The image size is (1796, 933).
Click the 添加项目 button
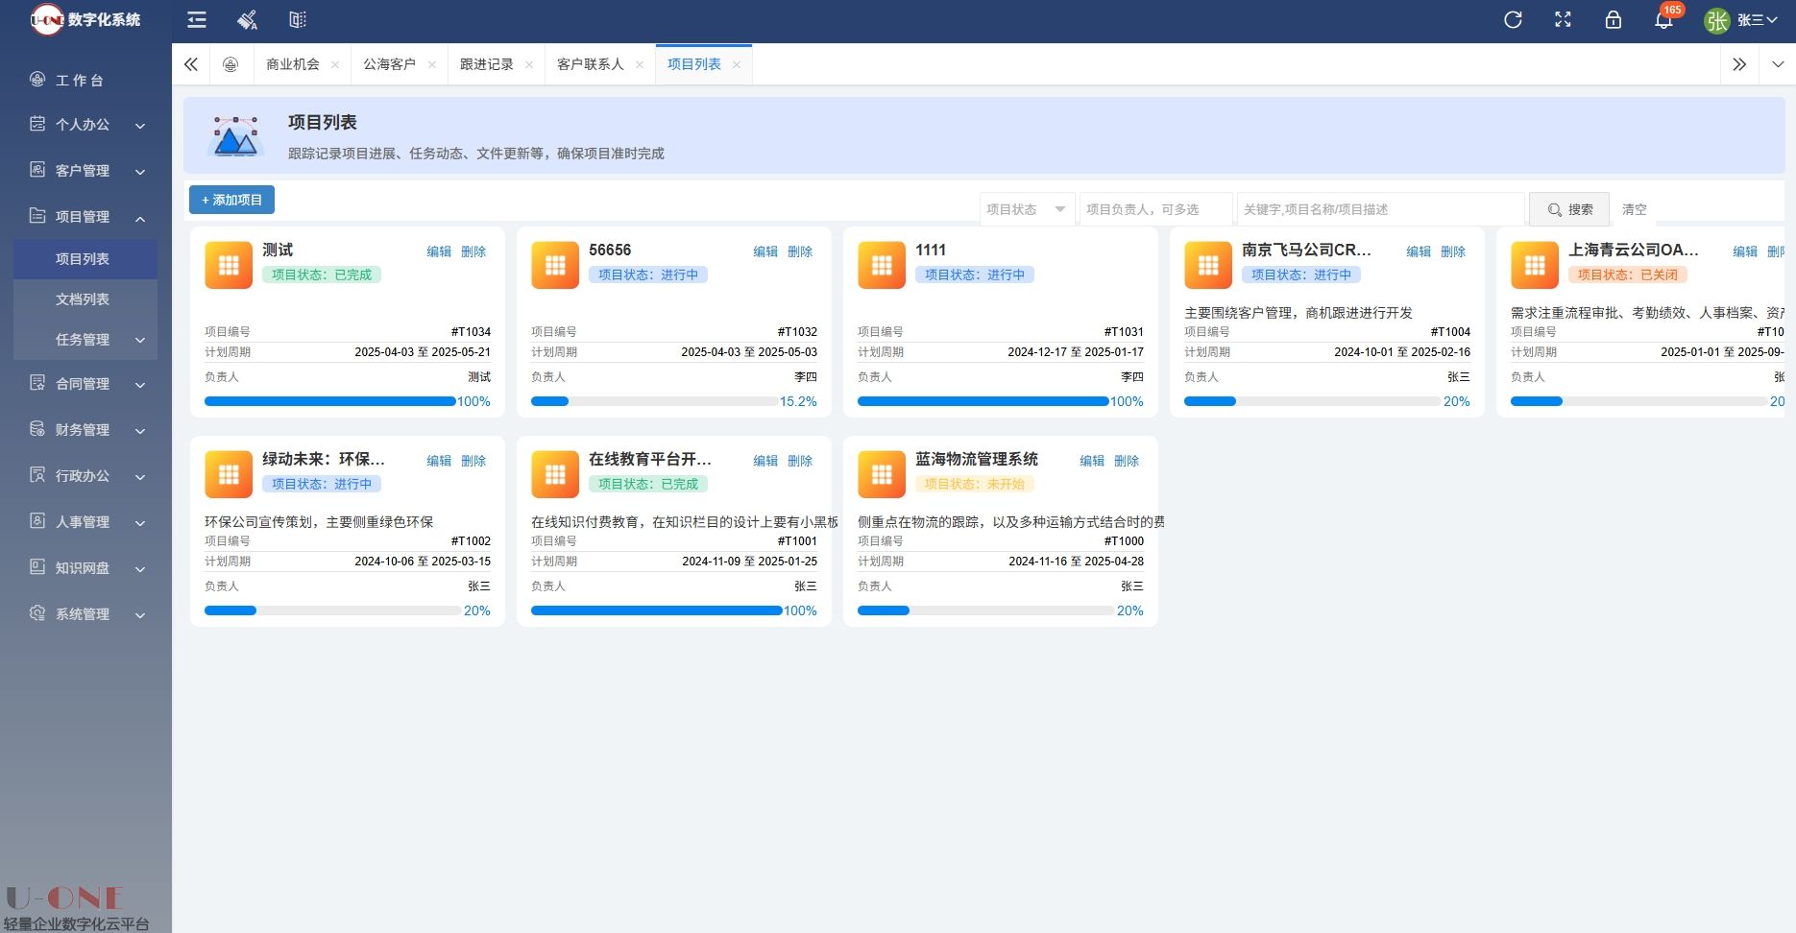pyautogui.click(x=231, y=200)
